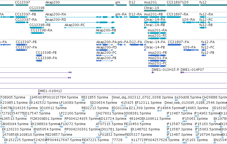
Task: Click EST FGM309E01.3prime
Action: 46,119
